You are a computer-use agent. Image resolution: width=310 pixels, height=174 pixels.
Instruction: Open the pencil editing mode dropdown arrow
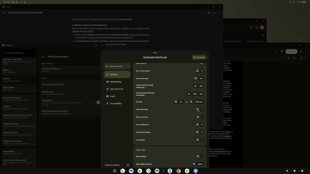coord(305,58)
